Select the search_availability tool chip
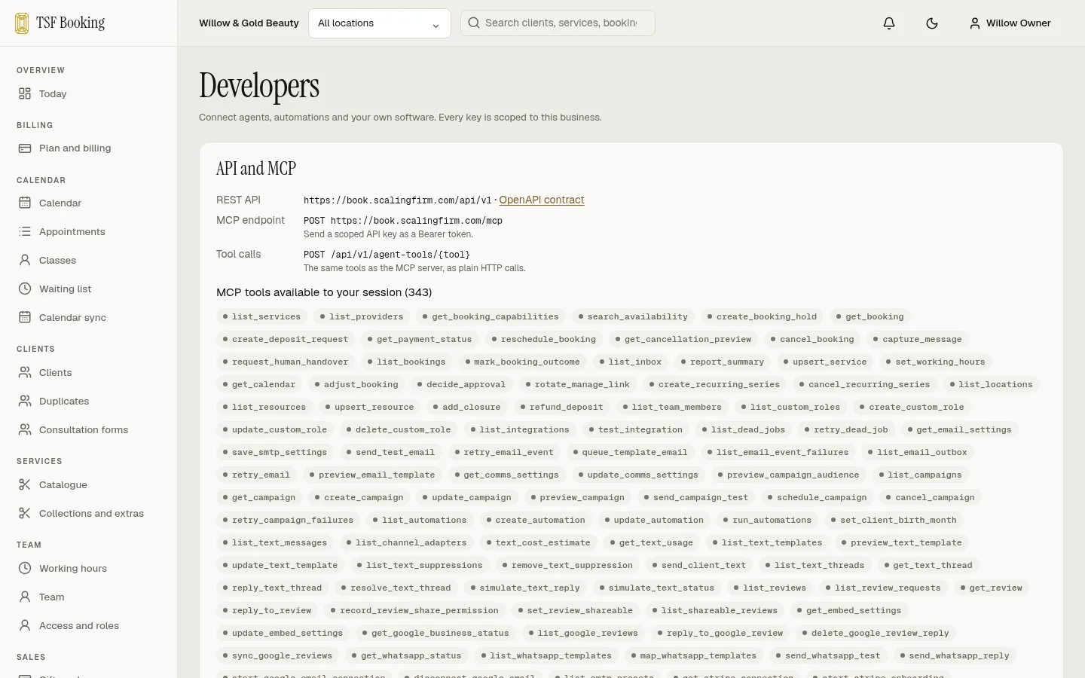1085x678 pixels. pyautogui.click(x=633, y=317)
